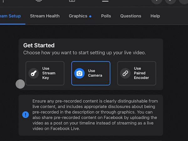Click the cut-off grid icon in top bar
The image size is (188, 141).
[x=72, y=1]
